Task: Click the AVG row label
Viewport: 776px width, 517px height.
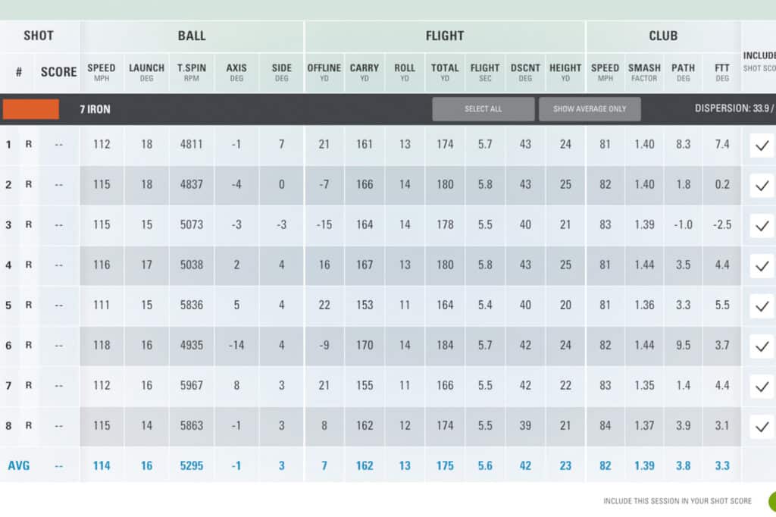Action: (19, 465)
